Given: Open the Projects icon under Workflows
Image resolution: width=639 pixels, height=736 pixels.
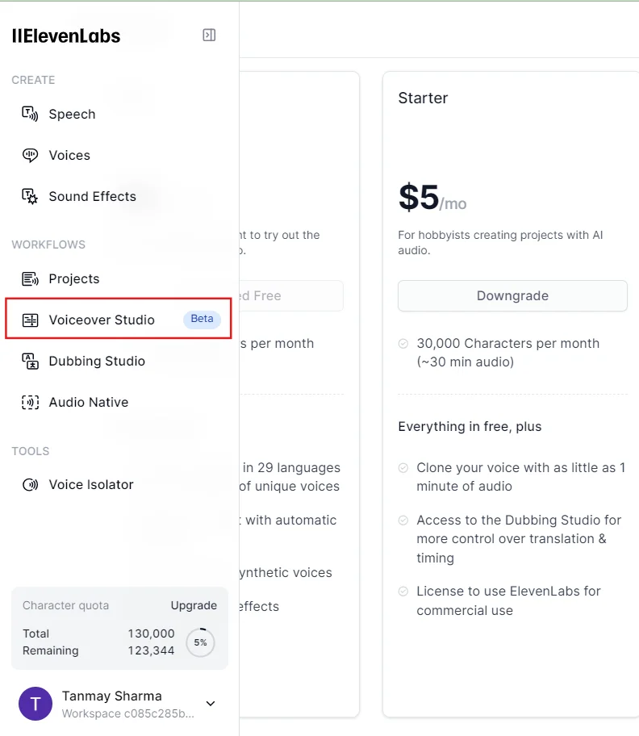Looking at the screenshot, I should coord(30,278).
